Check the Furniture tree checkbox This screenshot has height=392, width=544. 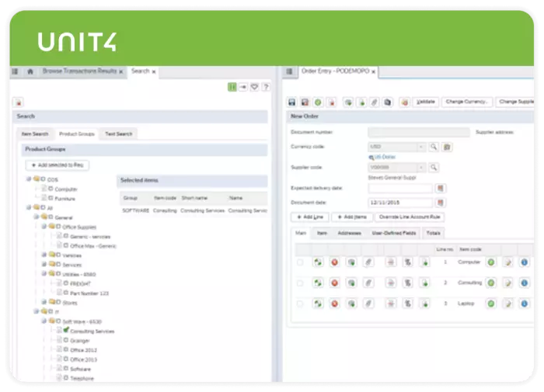click(x=51, y=198)
